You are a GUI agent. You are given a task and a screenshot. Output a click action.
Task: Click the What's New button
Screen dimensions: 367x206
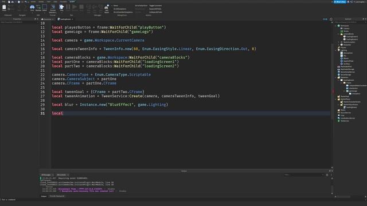click(340, 2)
